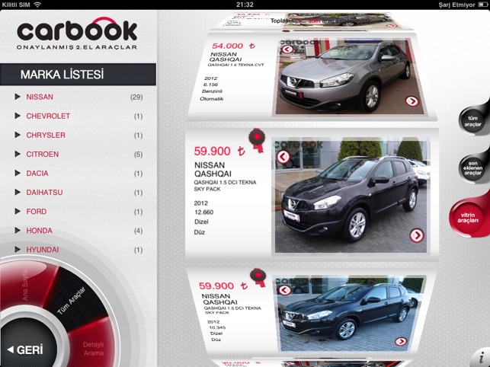
Task: Click the battery icon in status bar
Action: (483, 5)
